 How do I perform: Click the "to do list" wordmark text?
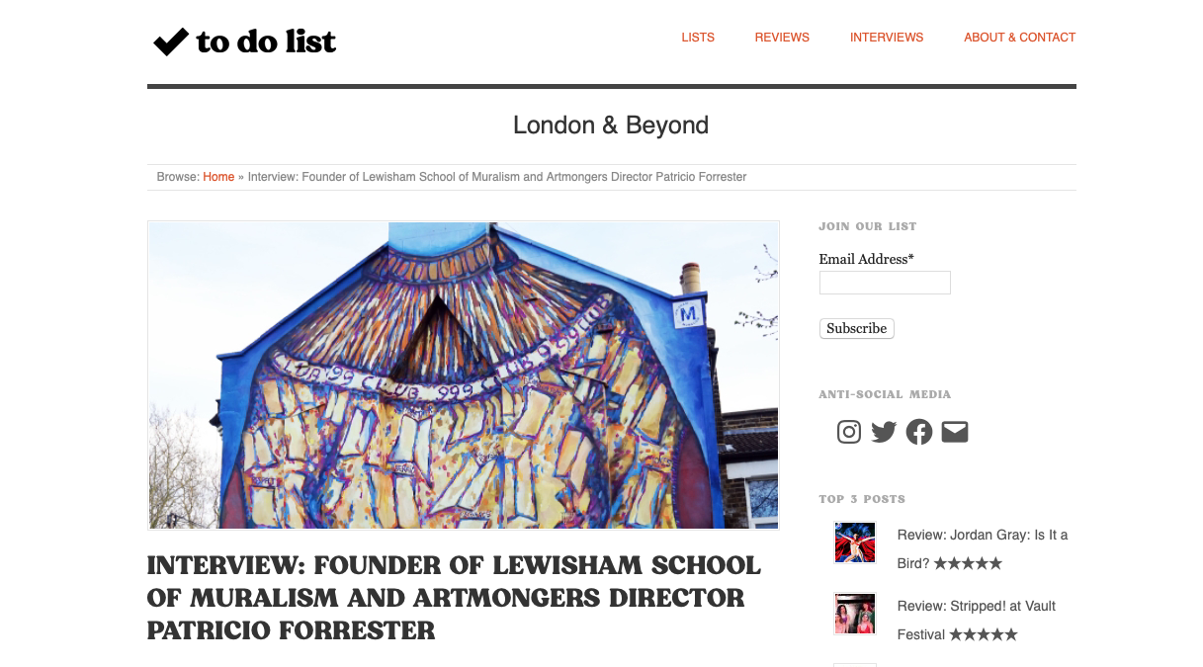tap(266, 42)
